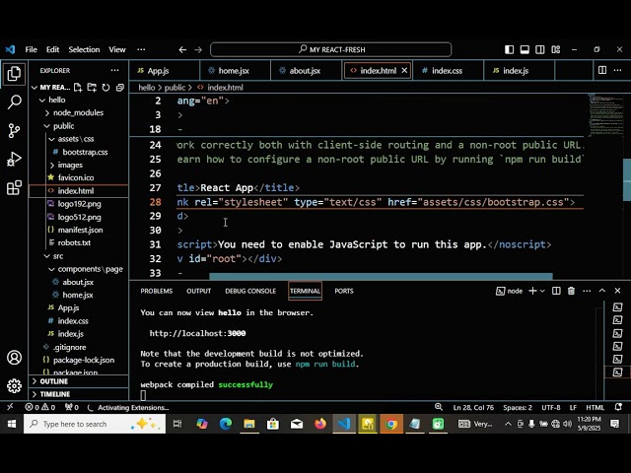Click zoom magnifier in status bar
This screenshot has width=631, height=473.
pyautogui.click(x=439, y=407)
